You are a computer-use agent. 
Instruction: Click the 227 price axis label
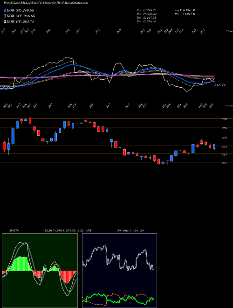[224, 163]
